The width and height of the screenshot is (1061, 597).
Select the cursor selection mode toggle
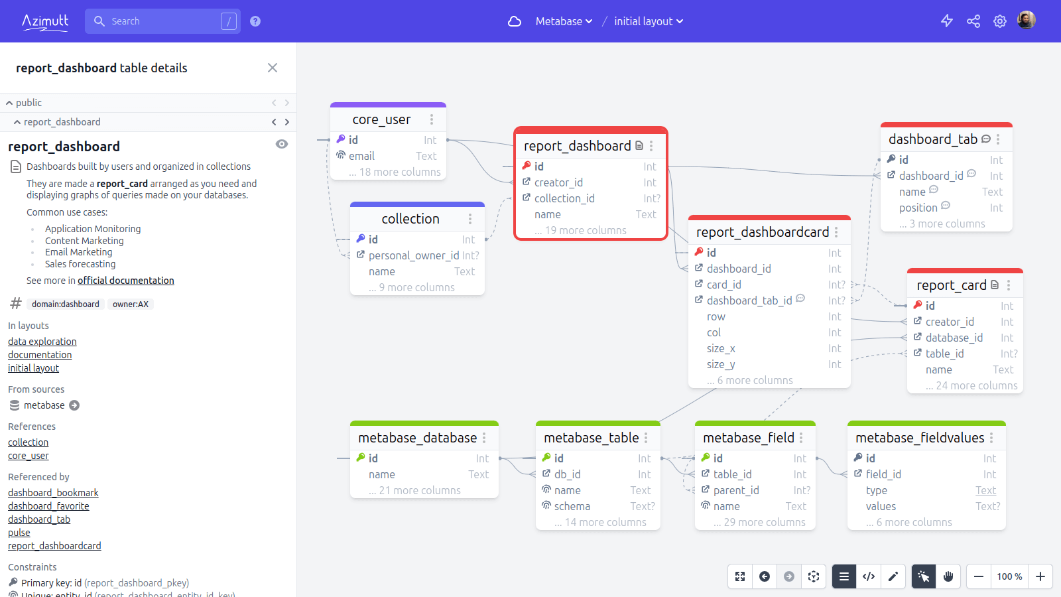(922, 576)
